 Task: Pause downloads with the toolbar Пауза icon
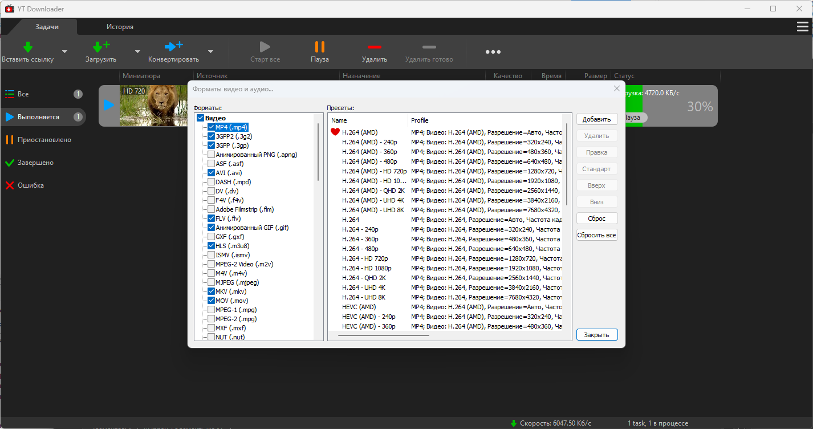(x=320, y=47)
